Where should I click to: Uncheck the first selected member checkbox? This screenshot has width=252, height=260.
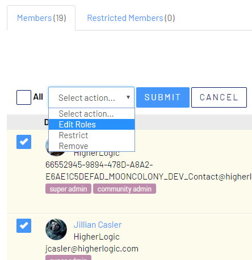[24, 142]
